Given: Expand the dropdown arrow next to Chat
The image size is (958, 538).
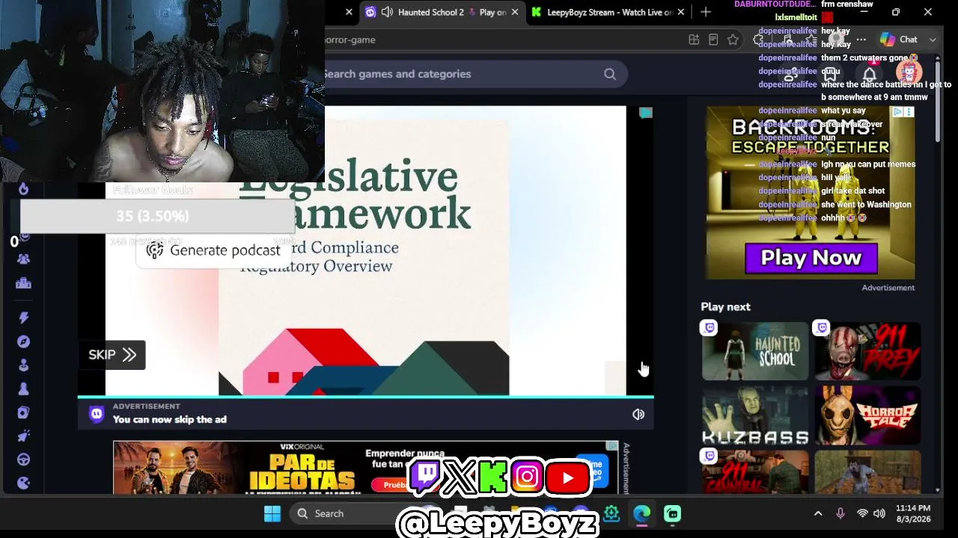Looking at the screenshot, I should (x=933, y=40).
